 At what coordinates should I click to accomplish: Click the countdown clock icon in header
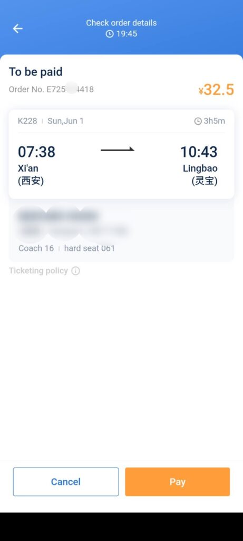110,34
